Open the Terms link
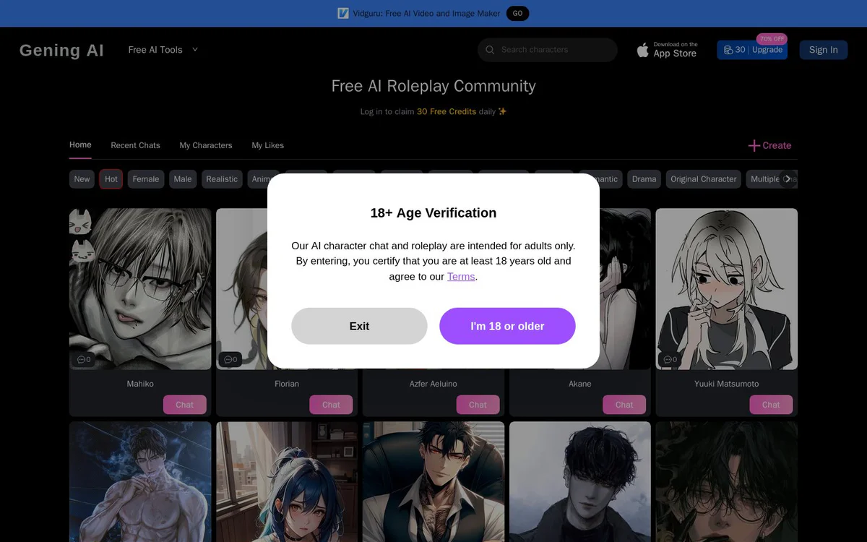Screen dimensions: 867x542 coord(461,277)
